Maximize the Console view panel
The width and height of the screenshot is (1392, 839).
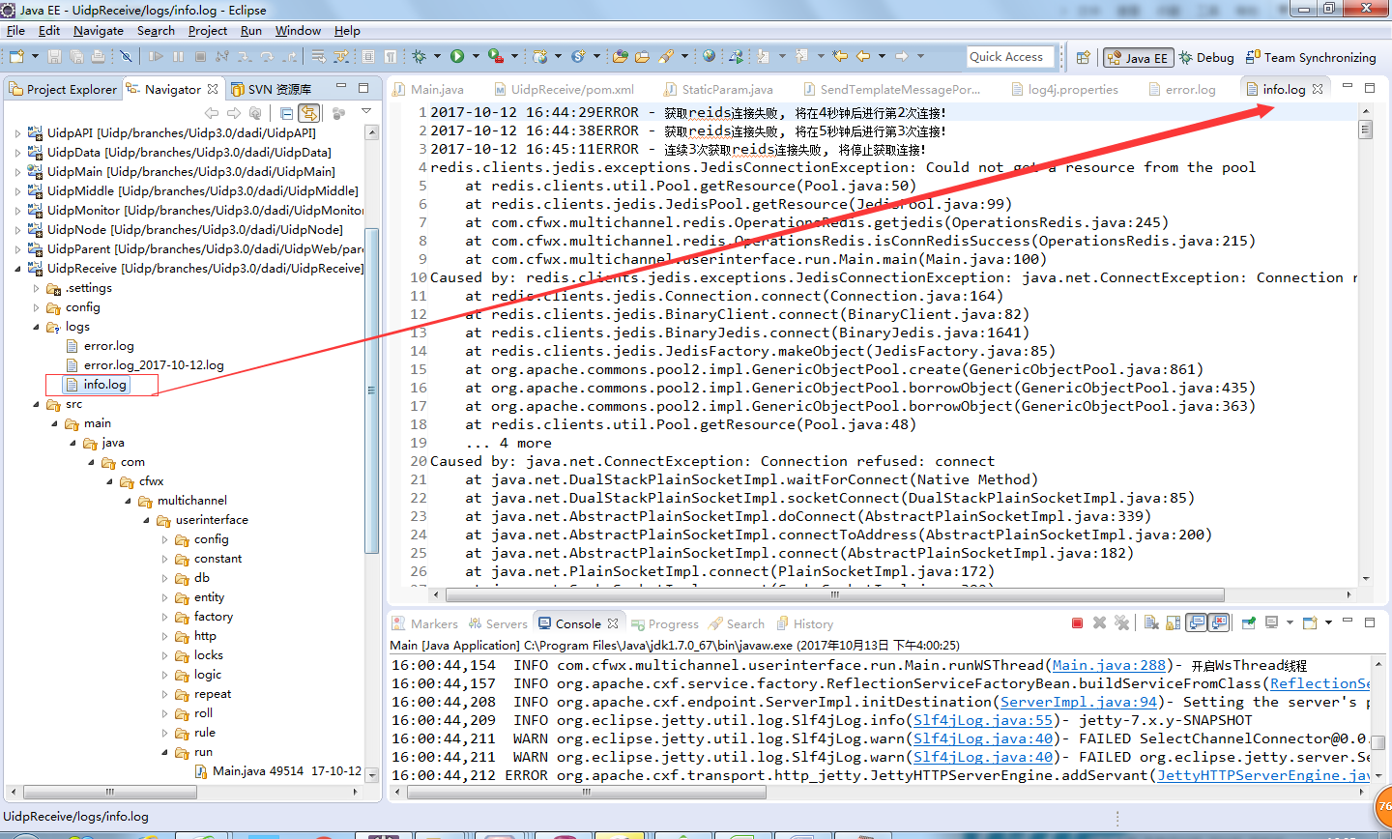(1370, 622)
